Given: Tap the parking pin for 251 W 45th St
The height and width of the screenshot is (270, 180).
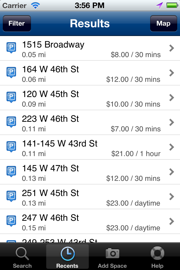Looking at the screenshot, I should [11, 196].
